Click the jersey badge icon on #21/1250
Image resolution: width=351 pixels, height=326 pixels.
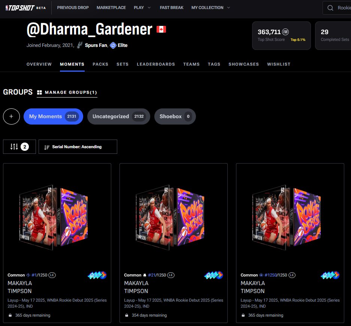pos(145,275)
